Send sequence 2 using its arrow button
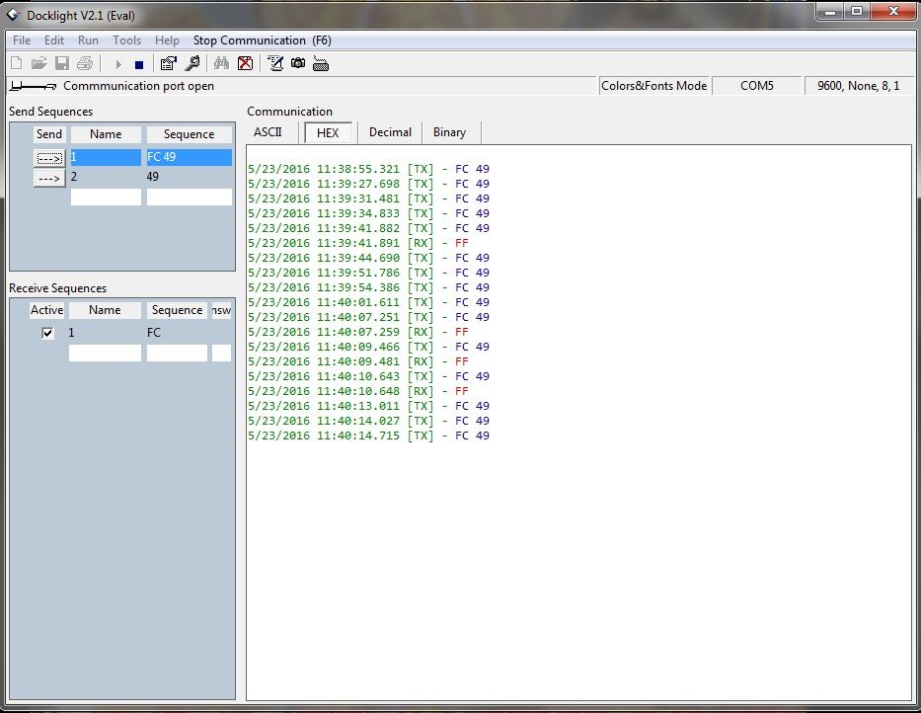 tap(48, 178)
